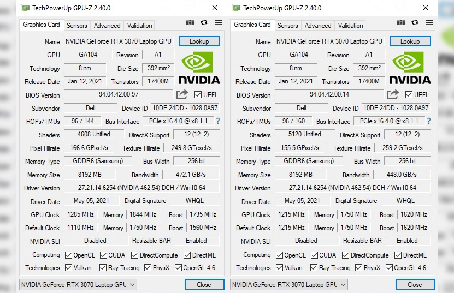Click GPU-Z app icon in left title bar
The width and height of the screenshot is (454, 293).
[x=26, y=8]
